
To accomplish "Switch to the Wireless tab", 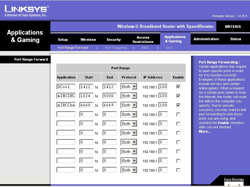I will pos(88,40).
